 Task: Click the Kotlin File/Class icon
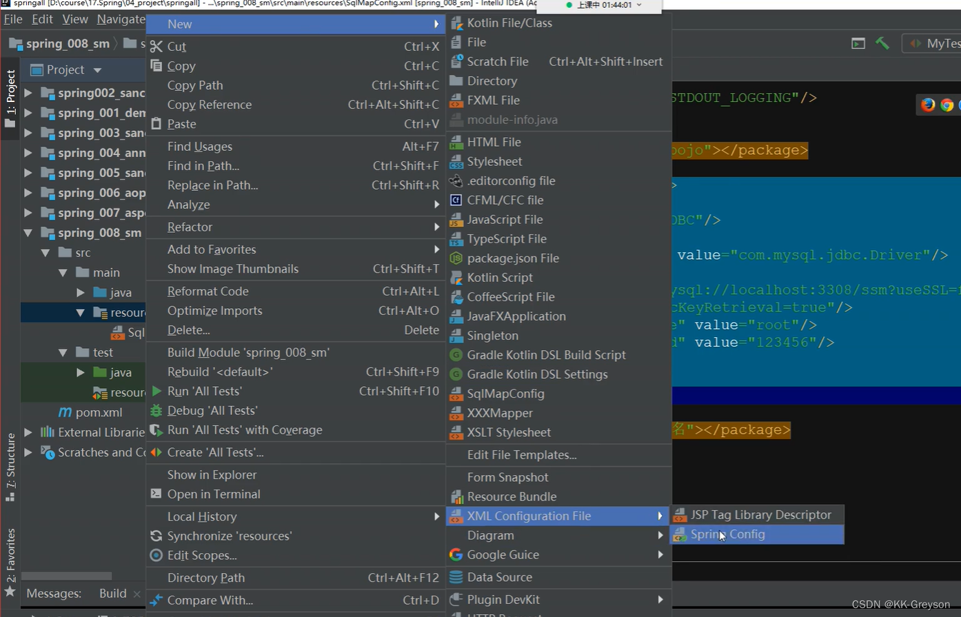(x=456, y=23)
